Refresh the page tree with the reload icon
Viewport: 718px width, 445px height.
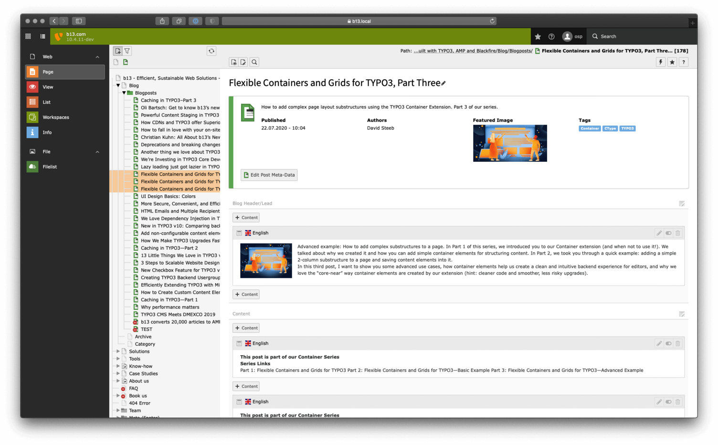point(211,51)
